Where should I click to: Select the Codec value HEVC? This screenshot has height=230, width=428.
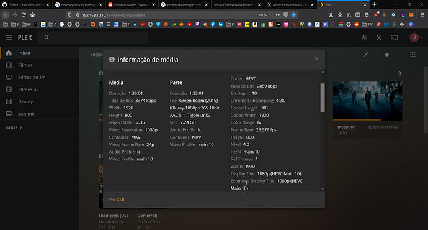pyautogui.click(x=251, y=79)
